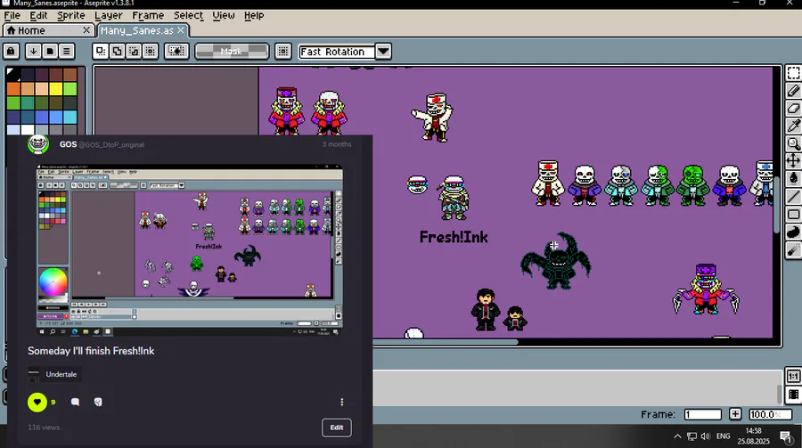
Task: Select the Eraser tool
Action: 793,109
